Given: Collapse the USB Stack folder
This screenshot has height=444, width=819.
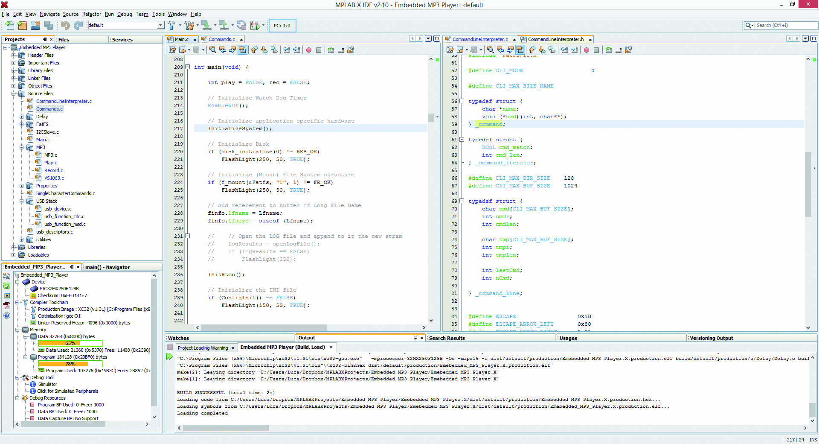Looking at the screenshot, I should click(22, 201).
